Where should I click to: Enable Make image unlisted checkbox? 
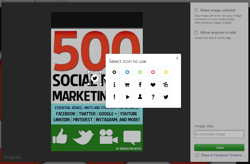point(197,10)
